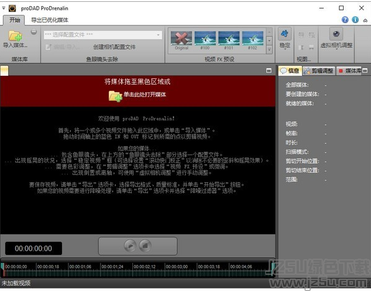The width and height of the screenshot is (371, 291).
Task: Click 单击此处打开媒体 folder icon
Action: [x=115, y=96]
